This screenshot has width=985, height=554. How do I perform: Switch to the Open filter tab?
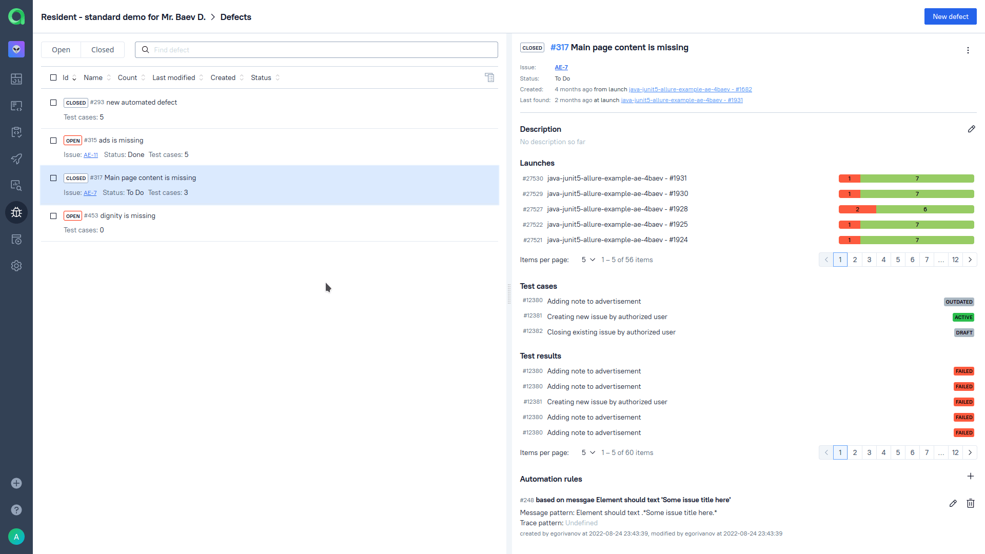tap(61, 50)
